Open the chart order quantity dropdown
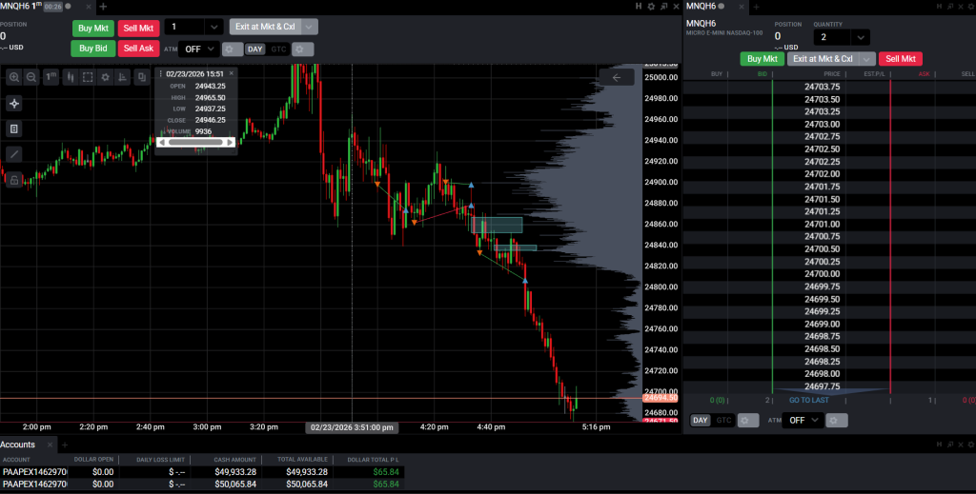The width and height of the screenshot is (976, 494). point(213,27)
